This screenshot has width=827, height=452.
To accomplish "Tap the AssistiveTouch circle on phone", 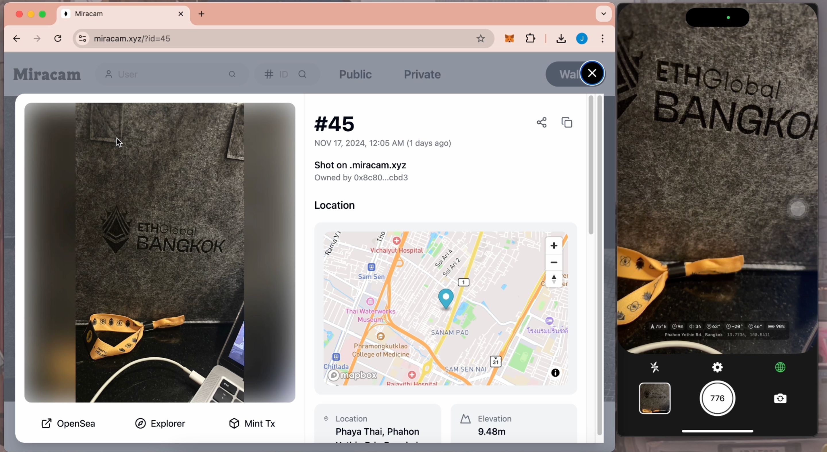I will (797, 209).
